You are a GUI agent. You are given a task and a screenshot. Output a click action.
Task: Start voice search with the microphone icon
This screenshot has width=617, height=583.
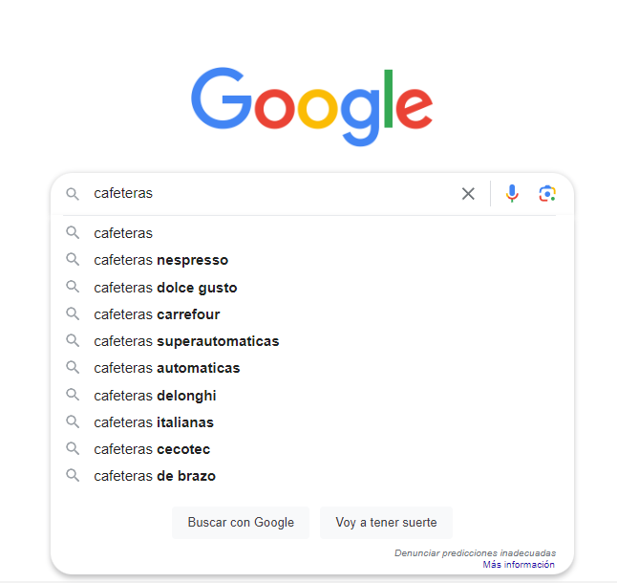pos(512,194)
